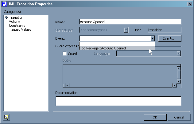Focus the Documentation text box
Viewport: 194px width, 124px height.
118,101
